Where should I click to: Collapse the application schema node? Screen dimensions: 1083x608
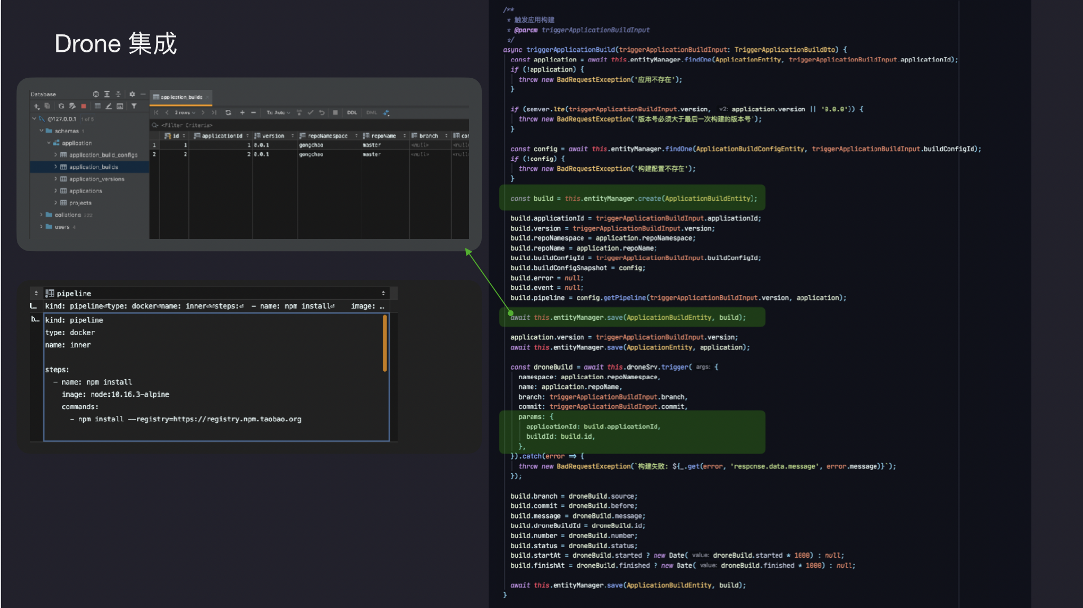point(49,143)
